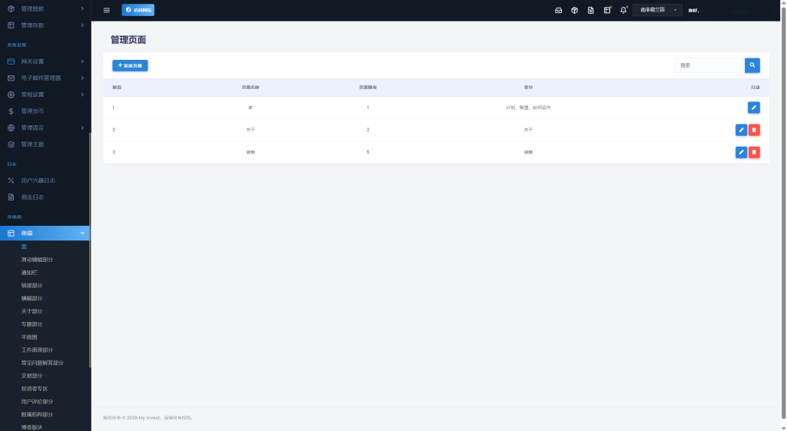The width and height of the screenshot is (787, 431).
Task: Click the cube icon in the top bar
Action: (x=574, y=10)
